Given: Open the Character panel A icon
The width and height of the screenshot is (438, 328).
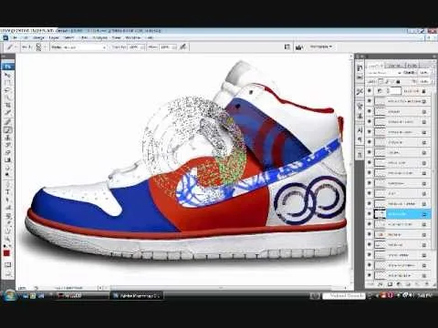Looking at the screenshot, I should point(360,130).
